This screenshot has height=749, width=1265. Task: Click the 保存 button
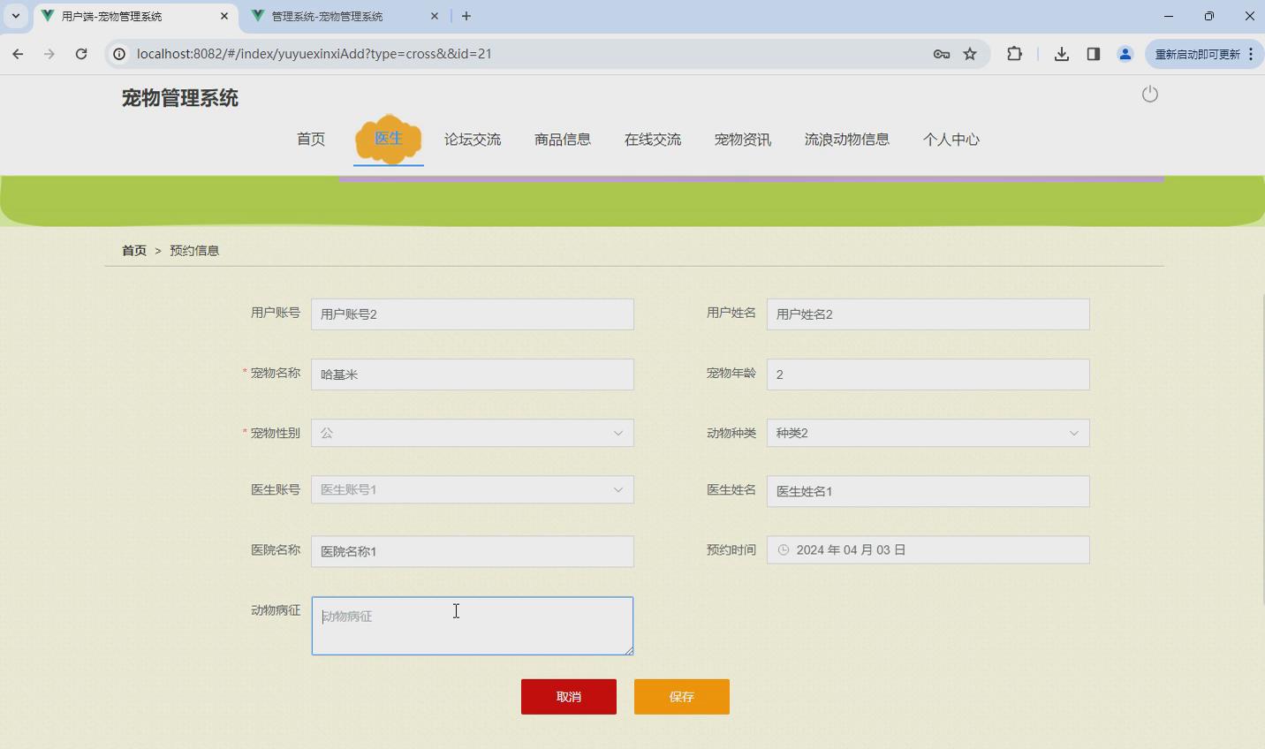point(681,696)
